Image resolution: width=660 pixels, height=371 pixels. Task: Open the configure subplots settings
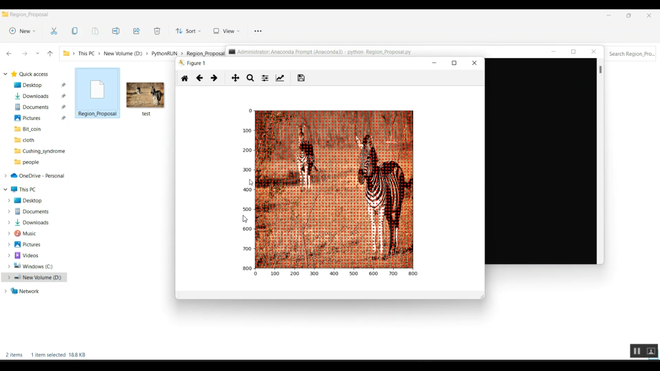coord(264,78)
